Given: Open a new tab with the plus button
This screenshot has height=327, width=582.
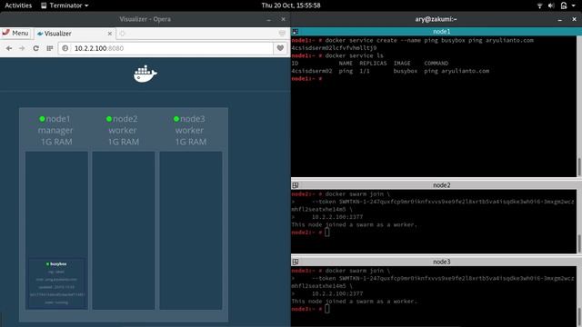Looking at the screenshot, I should (x=122, y=34).
